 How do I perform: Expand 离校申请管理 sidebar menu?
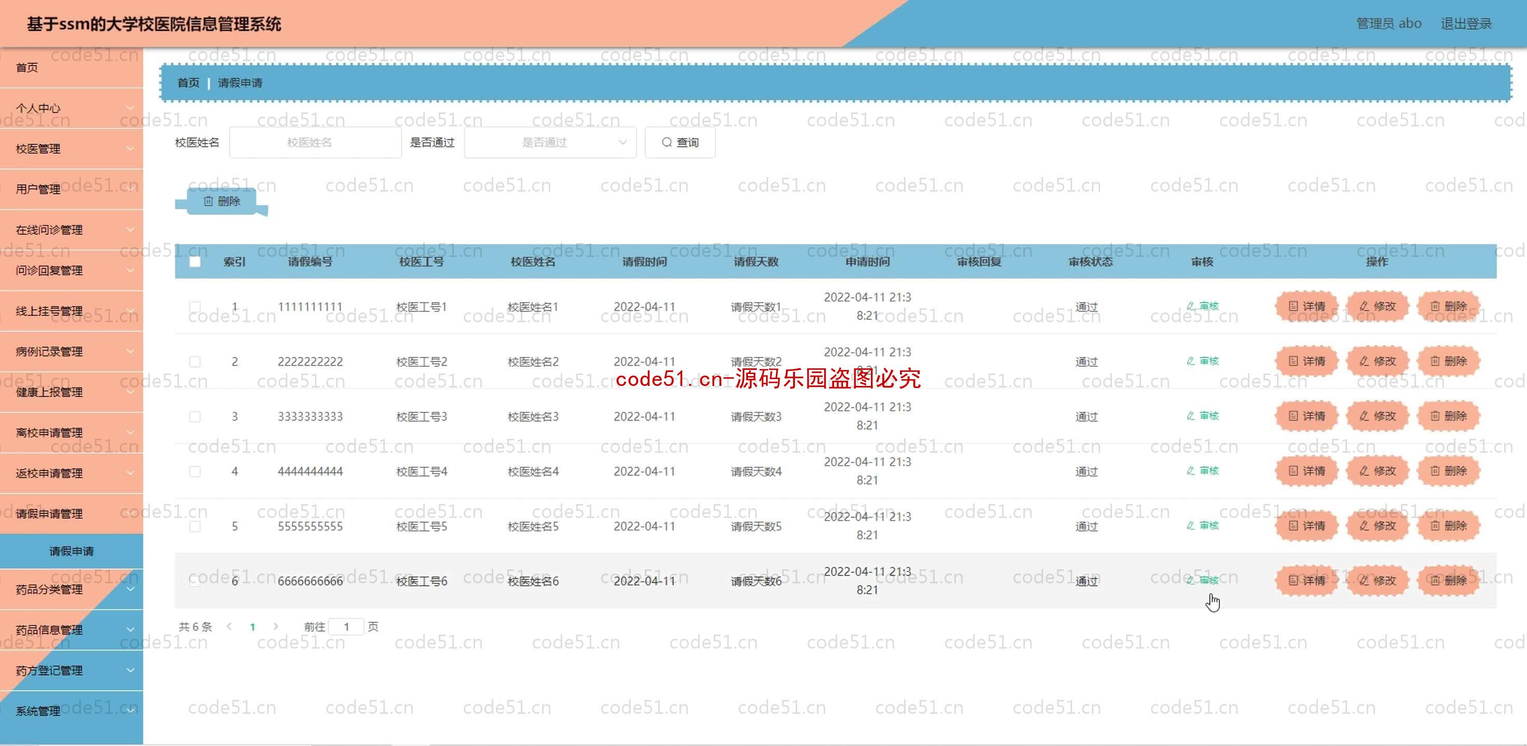coord(71,433)
